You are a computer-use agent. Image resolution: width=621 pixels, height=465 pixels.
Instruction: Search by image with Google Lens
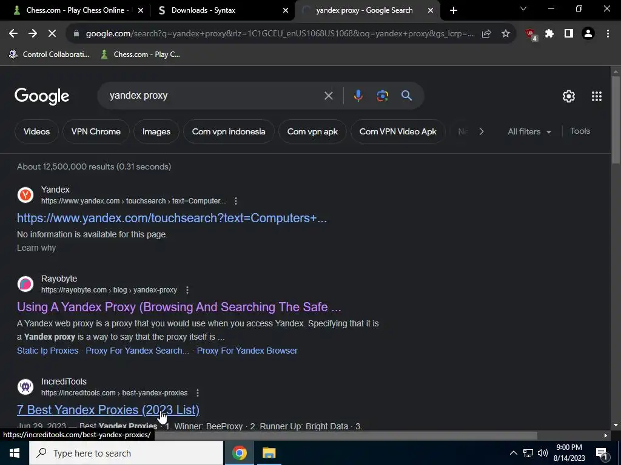tap(382, 96)
